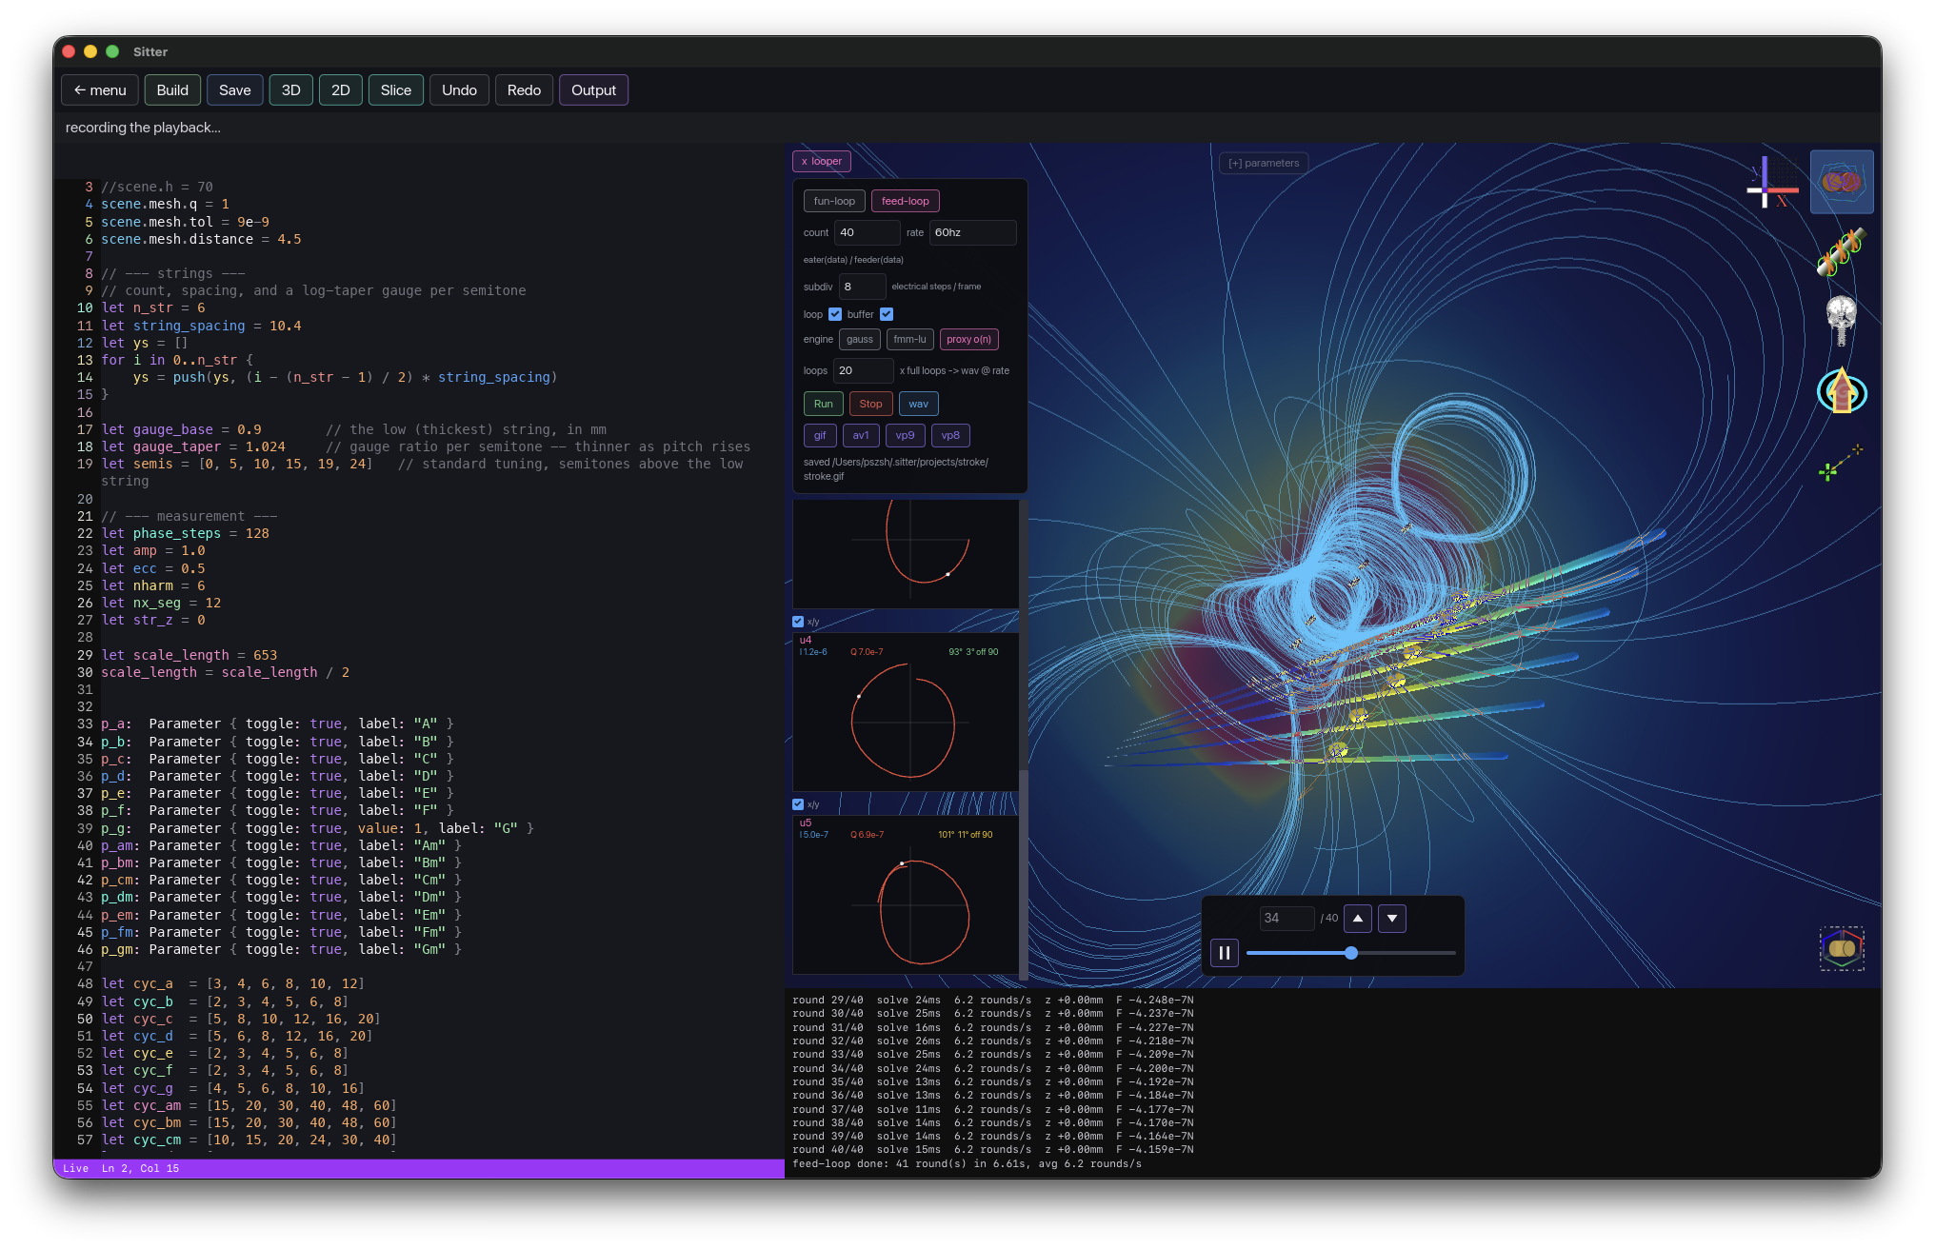This screenshot has height=1249, width=1935.
Task: Click 'feed-loop done: 41 round(s)' log line
Action: pos(967,1163)
